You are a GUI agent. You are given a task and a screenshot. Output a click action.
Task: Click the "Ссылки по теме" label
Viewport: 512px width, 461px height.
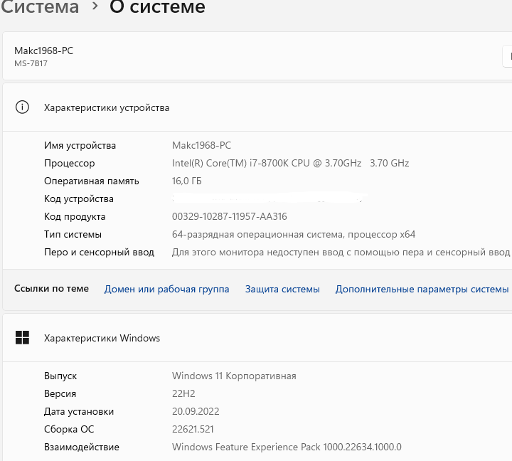pyautogui.click(x=51, y=288)
